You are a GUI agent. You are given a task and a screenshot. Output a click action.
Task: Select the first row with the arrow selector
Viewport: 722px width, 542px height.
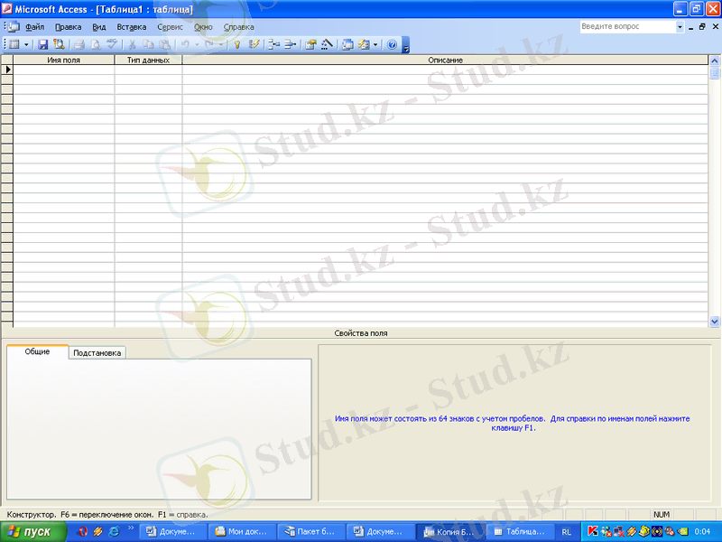click(x=7, y=70)
